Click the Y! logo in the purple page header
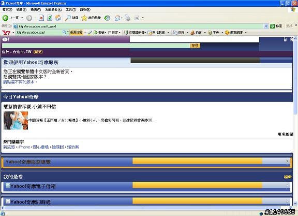 click(x=6, y=39)
